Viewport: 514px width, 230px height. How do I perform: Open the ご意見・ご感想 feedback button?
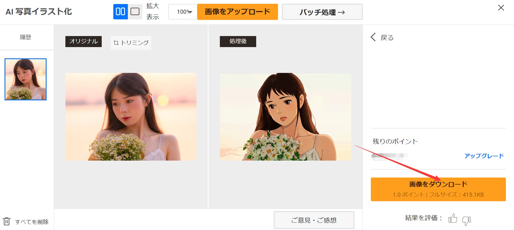[x=314, y=220]
